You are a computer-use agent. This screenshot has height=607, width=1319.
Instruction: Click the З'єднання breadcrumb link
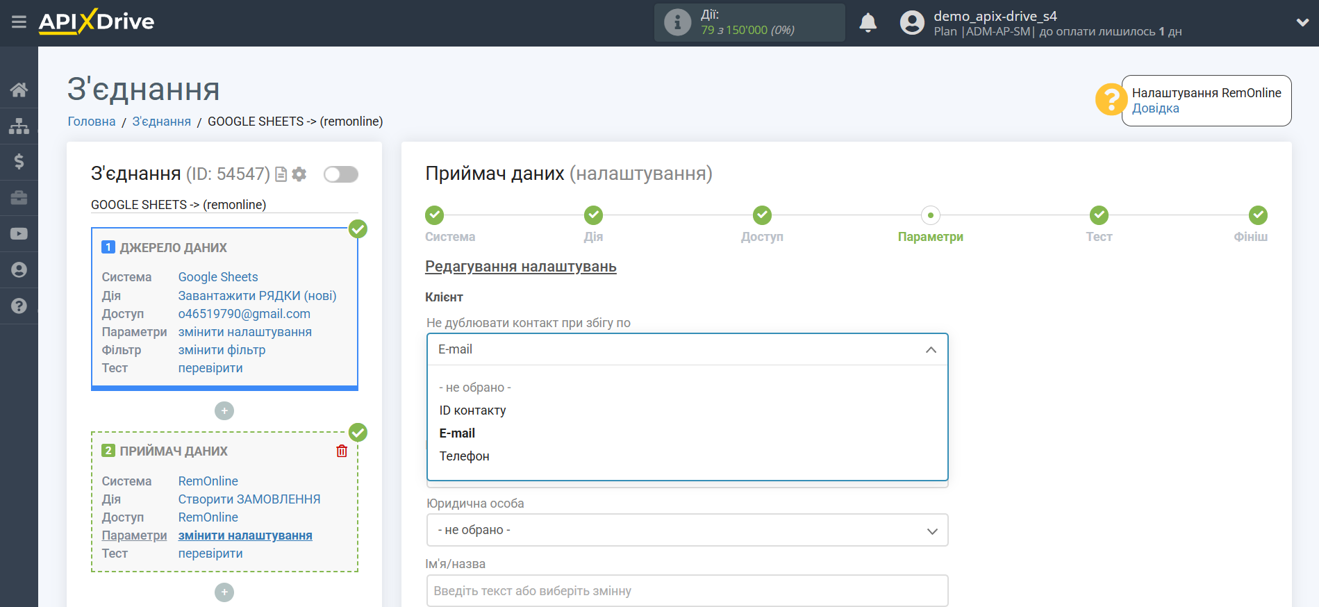pos(161,122)
